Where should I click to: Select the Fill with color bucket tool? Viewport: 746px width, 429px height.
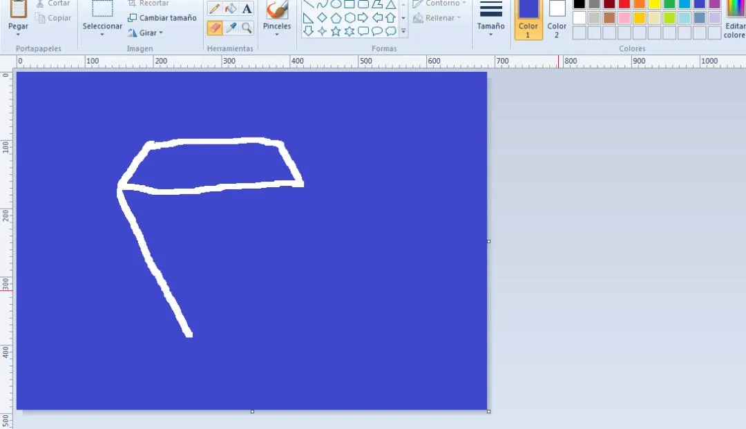pos(231,8)
